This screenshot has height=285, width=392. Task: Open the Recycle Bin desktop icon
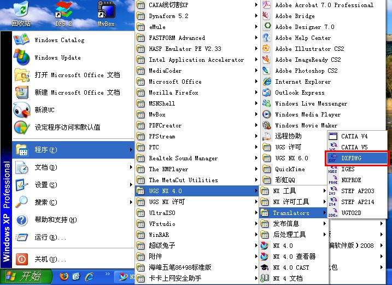coord(21,13)
